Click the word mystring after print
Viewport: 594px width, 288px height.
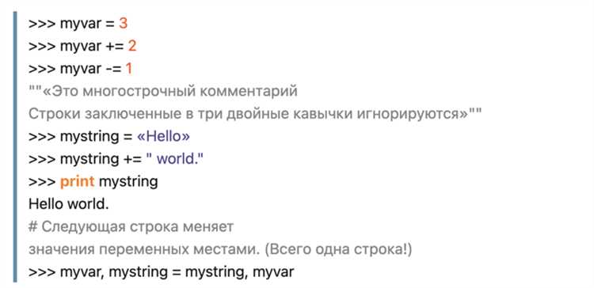[128, 182]
